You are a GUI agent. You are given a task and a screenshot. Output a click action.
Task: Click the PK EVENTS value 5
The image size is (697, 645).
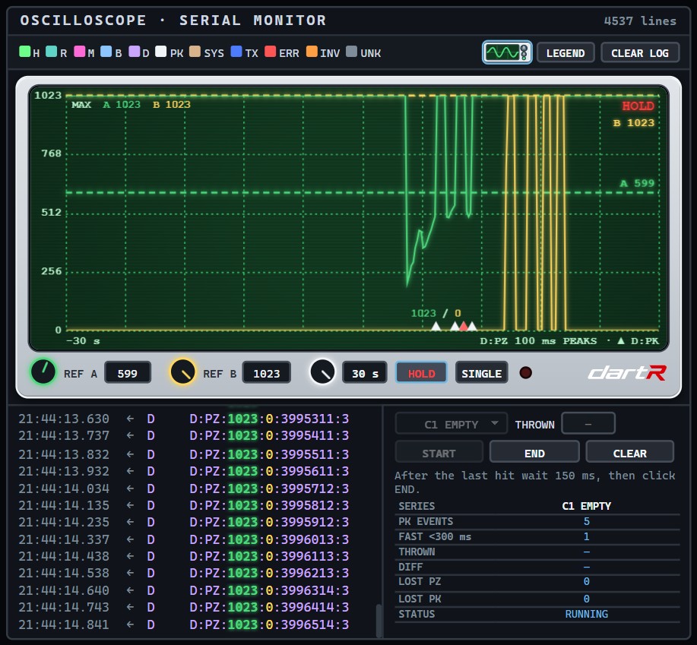click(x=586, y=521)
